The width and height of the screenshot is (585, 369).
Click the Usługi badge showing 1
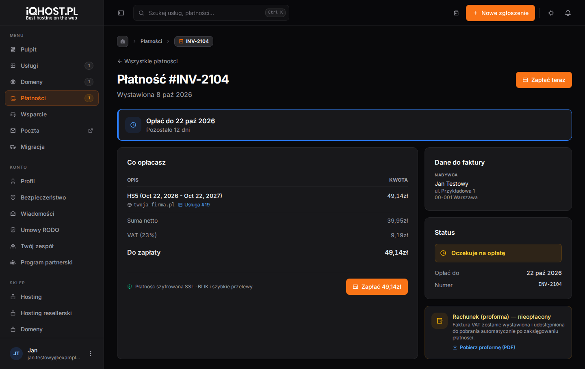(89, 66)
